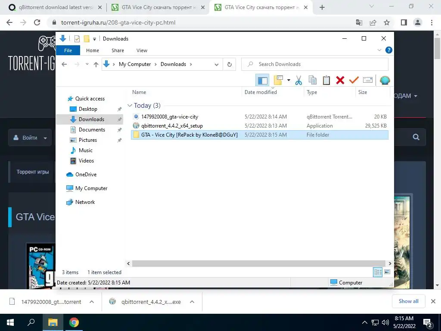Unpin Documents using its pin icon
This screenshot has width=441, height=331.
pos(119,130)
